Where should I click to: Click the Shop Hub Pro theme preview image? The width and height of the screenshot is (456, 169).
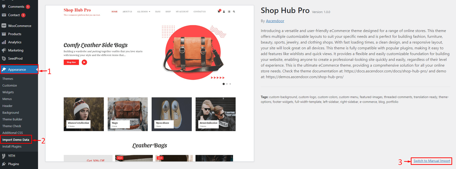pyautogui.click(x=150, y=83)
